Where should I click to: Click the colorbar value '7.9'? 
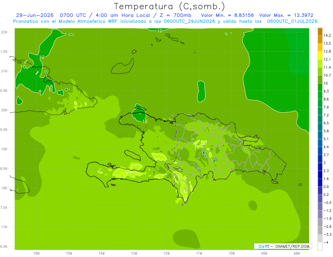pyautogui.click(x=326, y=107)
